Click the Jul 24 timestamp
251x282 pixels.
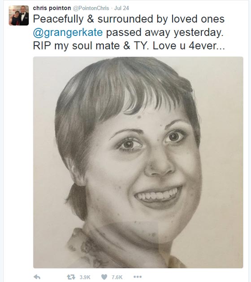tap(121, 8)
